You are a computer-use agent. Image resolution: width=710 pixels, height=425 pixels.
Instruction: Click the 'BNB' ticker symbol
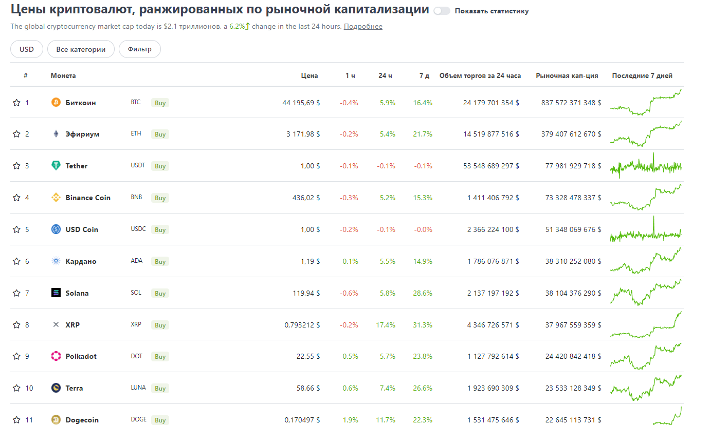pyautogui.click(x=136, y=198)
